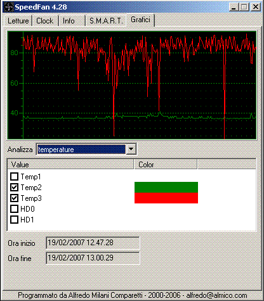Enable the HD0 checkbox
This screenshot has width=264, height=301.
point(15,209)
